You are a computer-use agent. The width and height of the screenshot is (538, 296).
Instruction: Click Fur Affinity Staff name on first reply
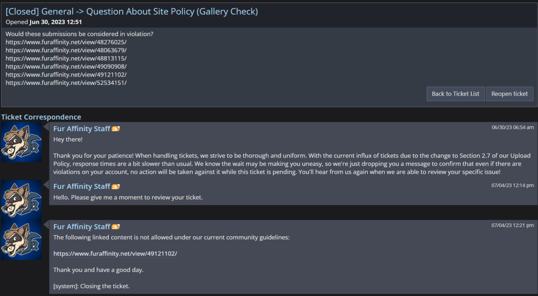(82, 129)
